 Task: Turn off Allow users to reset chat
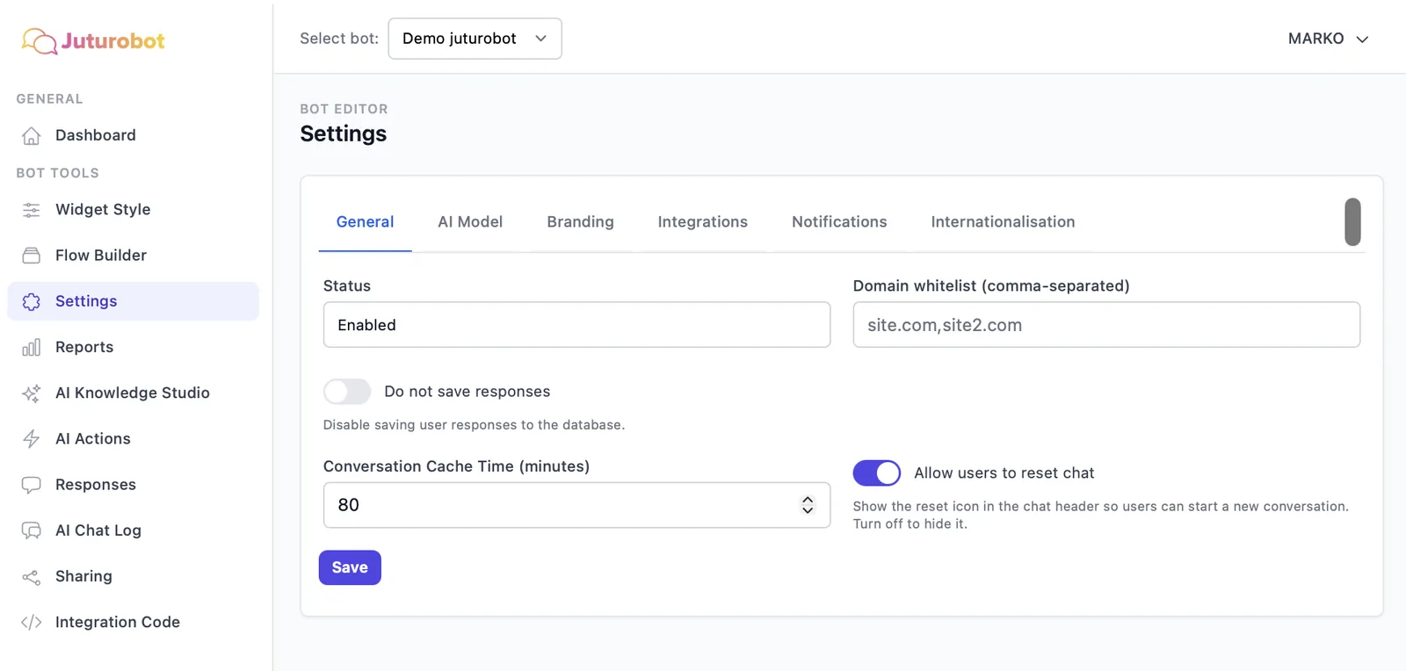877,473
